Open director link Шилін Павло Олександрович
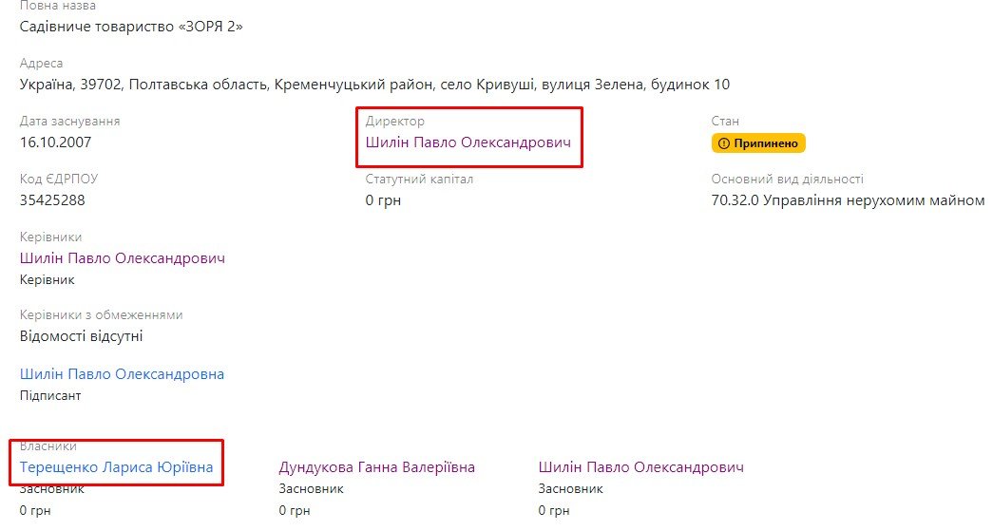 (x=468, y=142)
